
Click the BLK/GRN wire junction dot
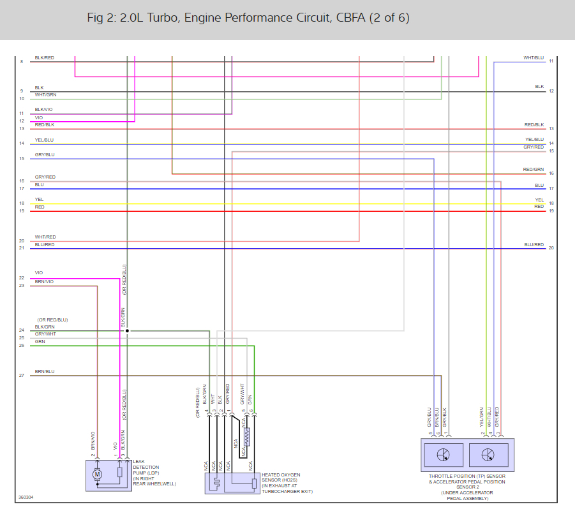click(127, 331)
